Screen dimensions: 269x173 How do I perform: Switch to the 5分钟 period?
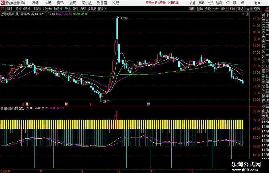[x=27, y=9]
